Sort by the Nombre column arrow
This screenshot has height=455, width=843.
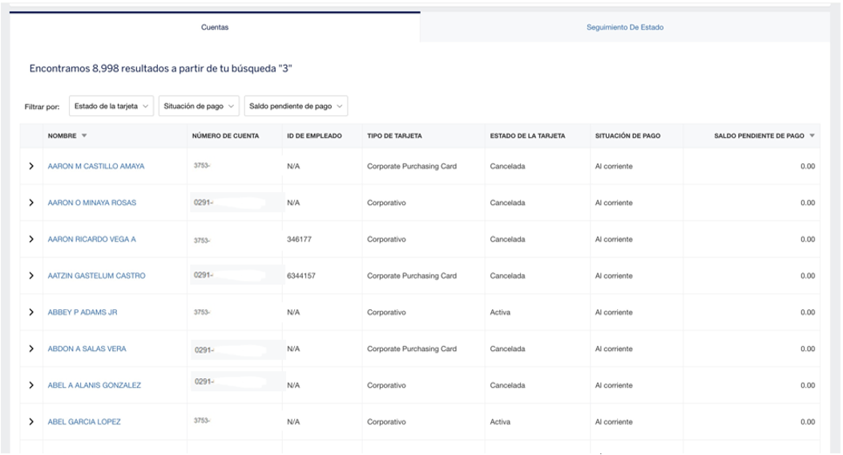pos(84,136)
